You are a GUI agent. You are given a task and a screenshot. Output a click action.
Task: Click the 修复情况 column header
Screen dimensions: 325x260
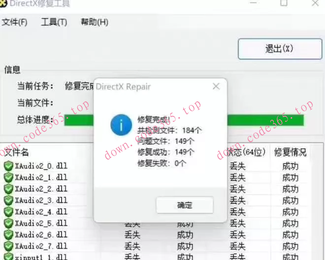290,152
